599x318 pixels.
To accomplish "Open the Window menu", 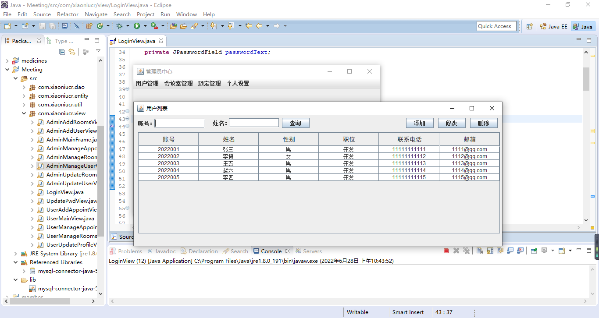I will pos(186,14).
